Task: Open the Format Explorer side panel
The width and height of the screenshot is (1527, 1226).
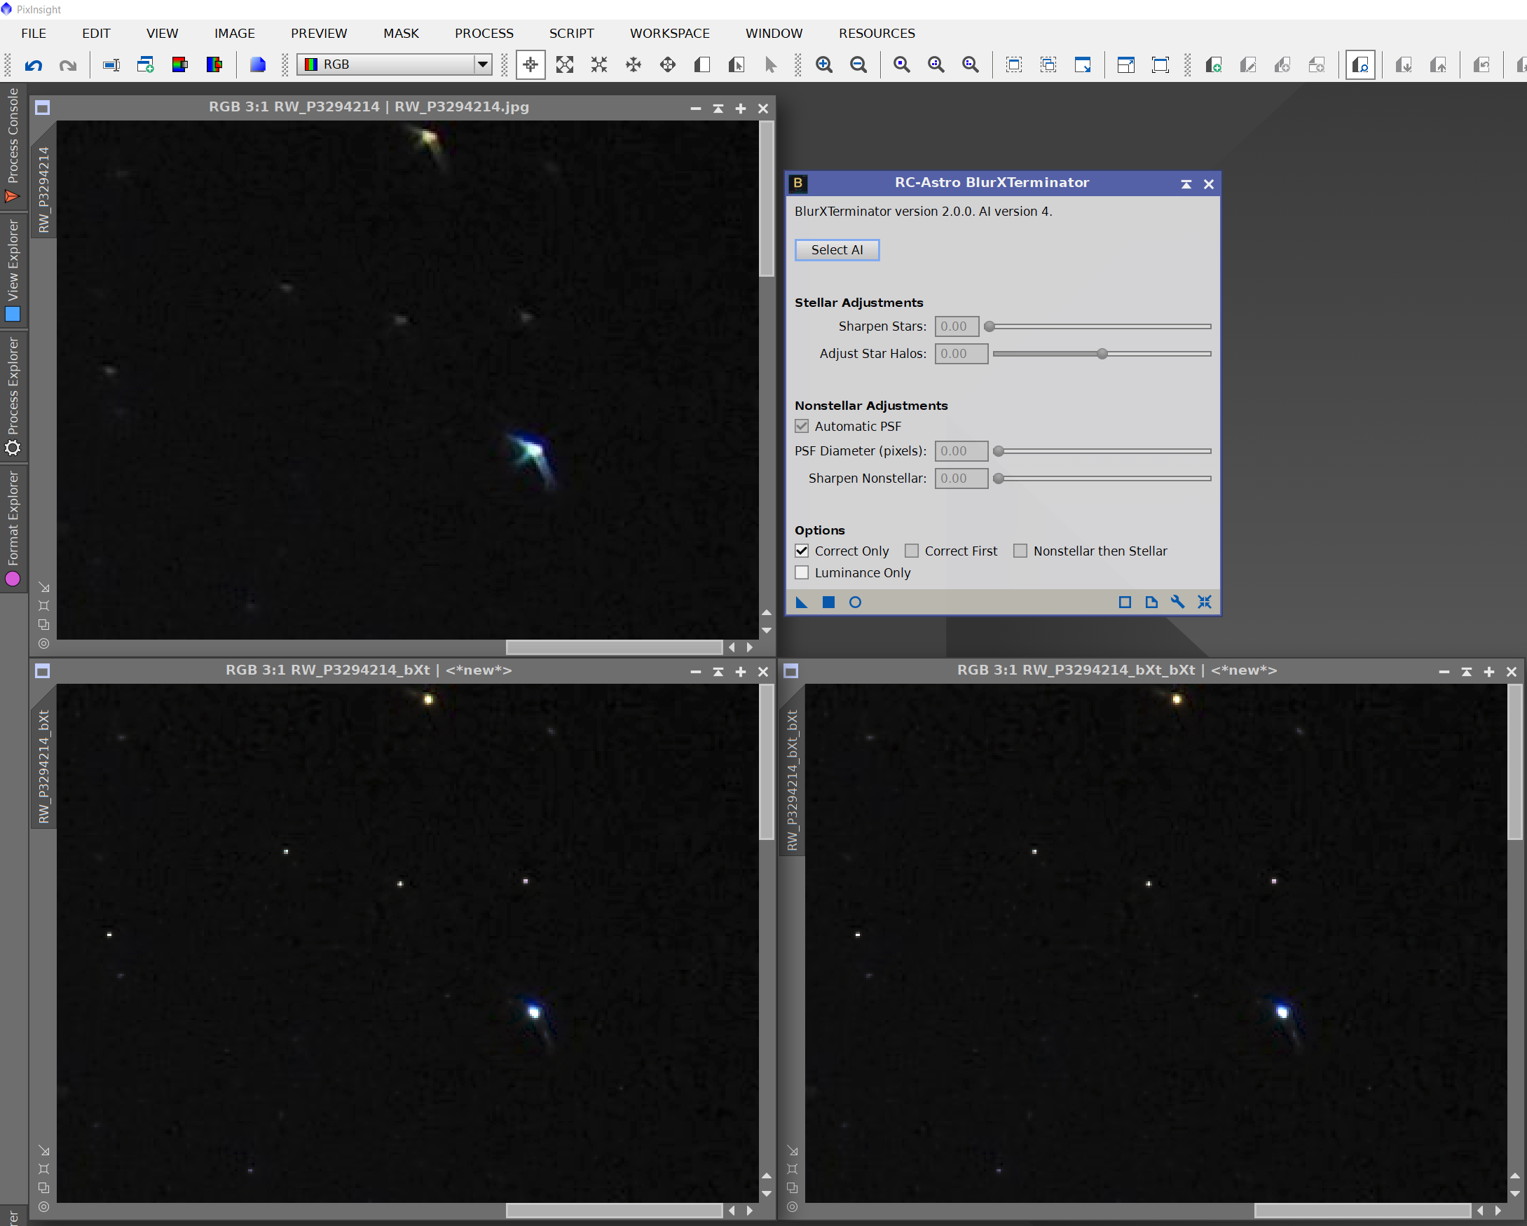Action: coord(13,529)
